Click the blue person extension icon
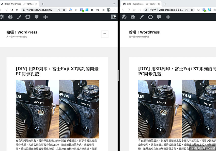The width and height of the screenshot is (216, 151). point(71,10)
